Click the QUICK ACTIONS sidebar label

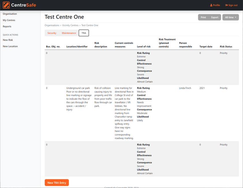point(10,35)
